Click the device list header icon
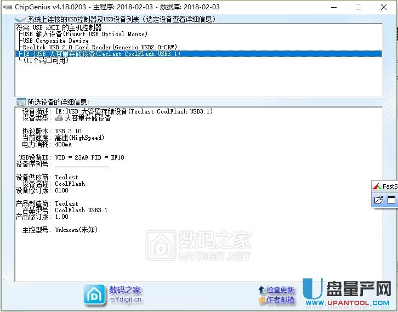This screenshot has width=398, height=312. tap(20, 19)
